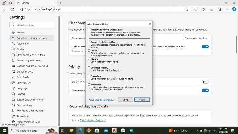
Task: Open Adobe Acrobat from taskbar
Action: pyautogui.click(x=114, y=131)
